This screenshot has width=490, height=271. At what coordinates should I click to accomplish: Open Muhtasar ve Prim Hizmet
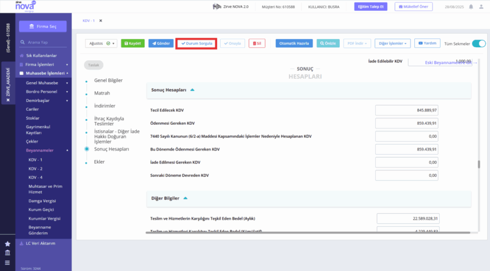point(45,189)
